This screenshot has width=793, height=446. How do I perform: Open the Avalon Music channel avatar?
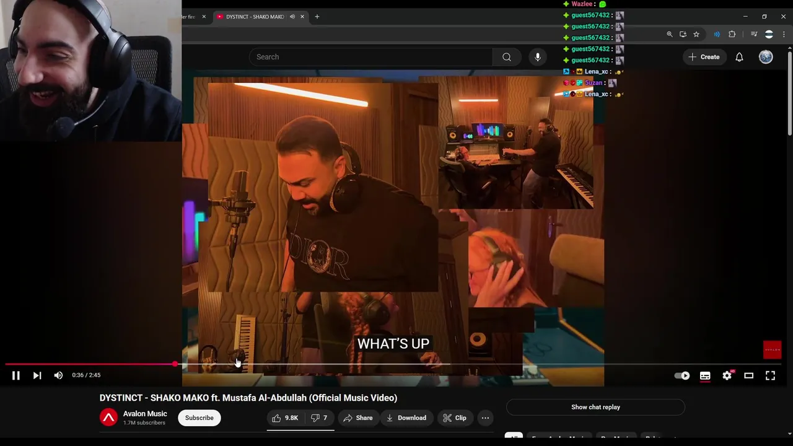(108, 418)
